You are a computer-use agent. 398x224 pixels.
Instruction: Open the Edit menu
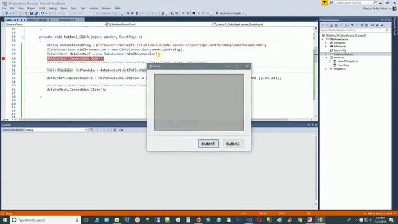12,8
